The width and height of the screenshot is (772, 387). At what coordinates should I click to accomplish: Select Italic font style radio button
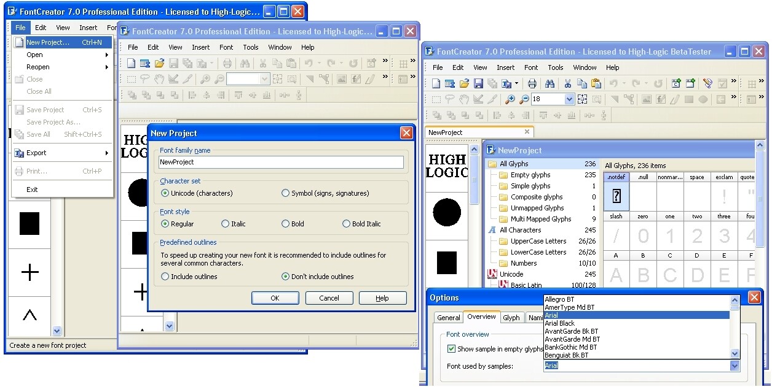[225, 224]
